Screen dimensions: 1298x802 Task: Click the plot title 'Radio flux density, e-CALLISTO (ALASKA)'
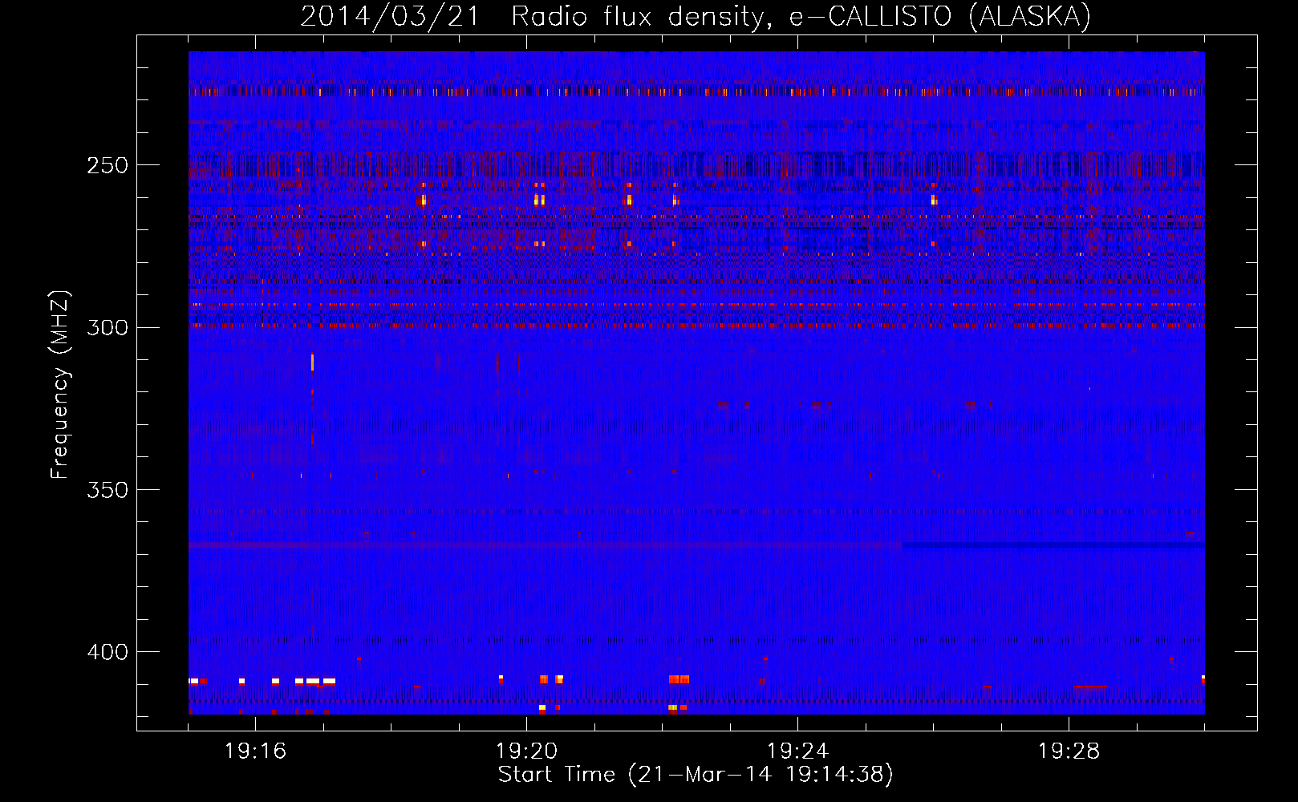(801, 16)
